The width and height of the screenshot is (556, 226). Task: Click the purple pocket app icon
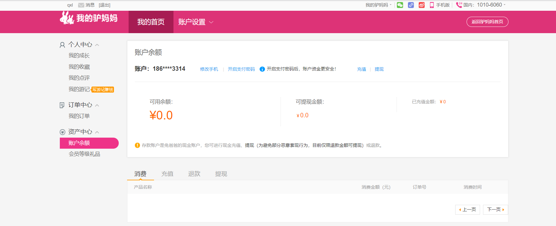click(x=411, y=5)
